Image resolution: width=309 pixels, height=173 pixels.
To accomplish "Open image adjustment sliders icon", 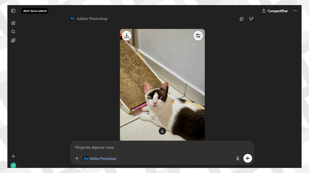I will click(x=198, y=36).
